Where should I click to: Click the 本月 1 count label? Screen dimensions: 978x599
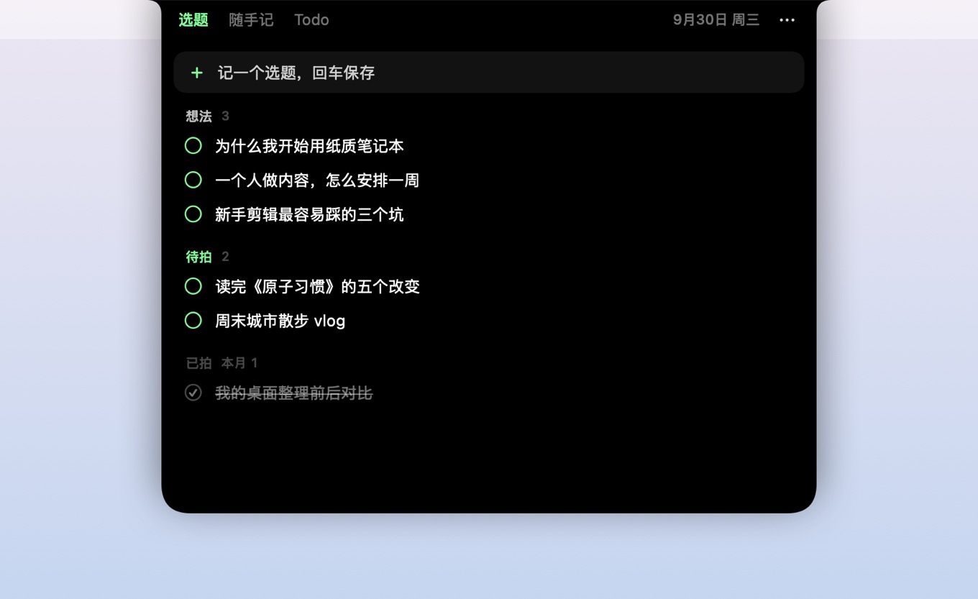pos(239,363)
